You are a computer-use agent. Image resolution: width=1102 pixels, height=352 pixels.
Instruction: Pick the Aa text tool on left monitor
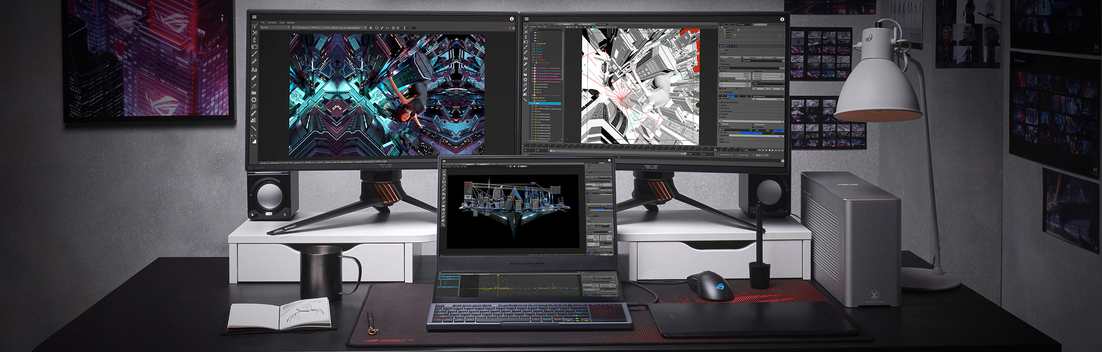coord(254,70)
